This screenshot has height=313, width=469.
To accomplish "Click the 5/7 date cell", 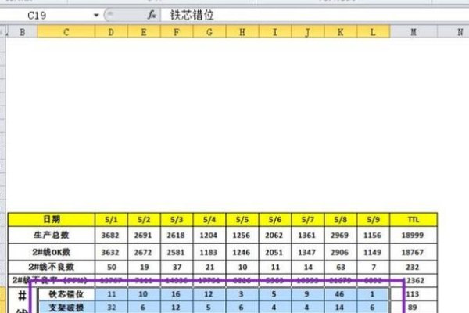I will (x=307, y=220).
